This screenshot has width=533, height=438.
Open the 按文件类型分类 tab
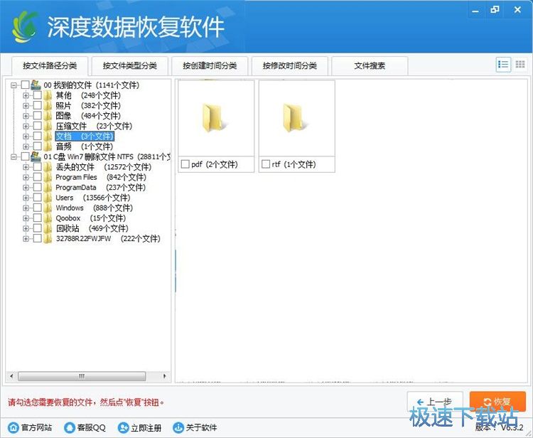(x=130, y=65)
